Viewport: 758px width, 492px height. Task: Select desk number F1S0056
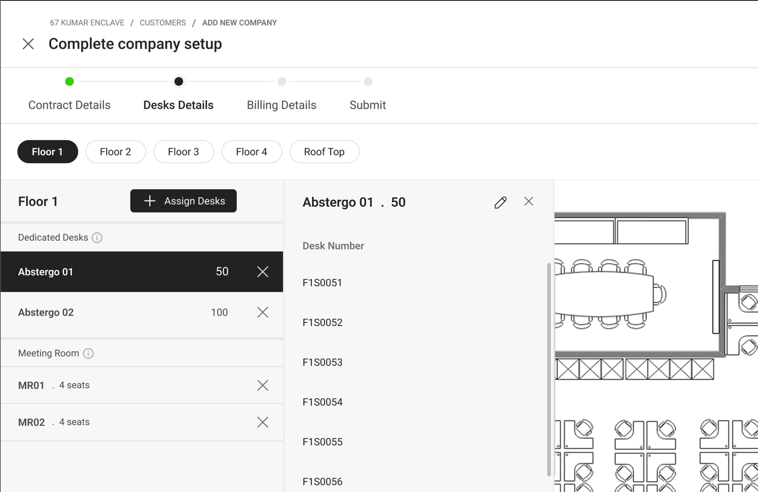[323, 482]
